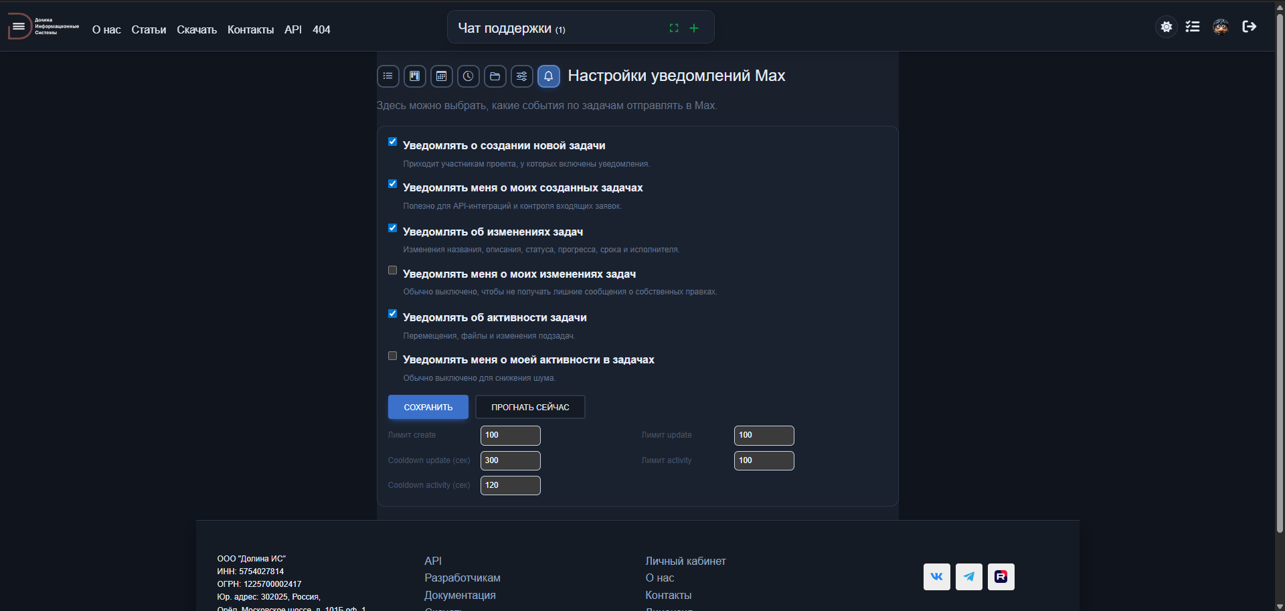Image resolution: width=1285 pixels, height=611 pixels.
Task: Toggle 'Уведомлять об активности задачи' checkbox
Action: pyautogui.click(x=393, y=314)
